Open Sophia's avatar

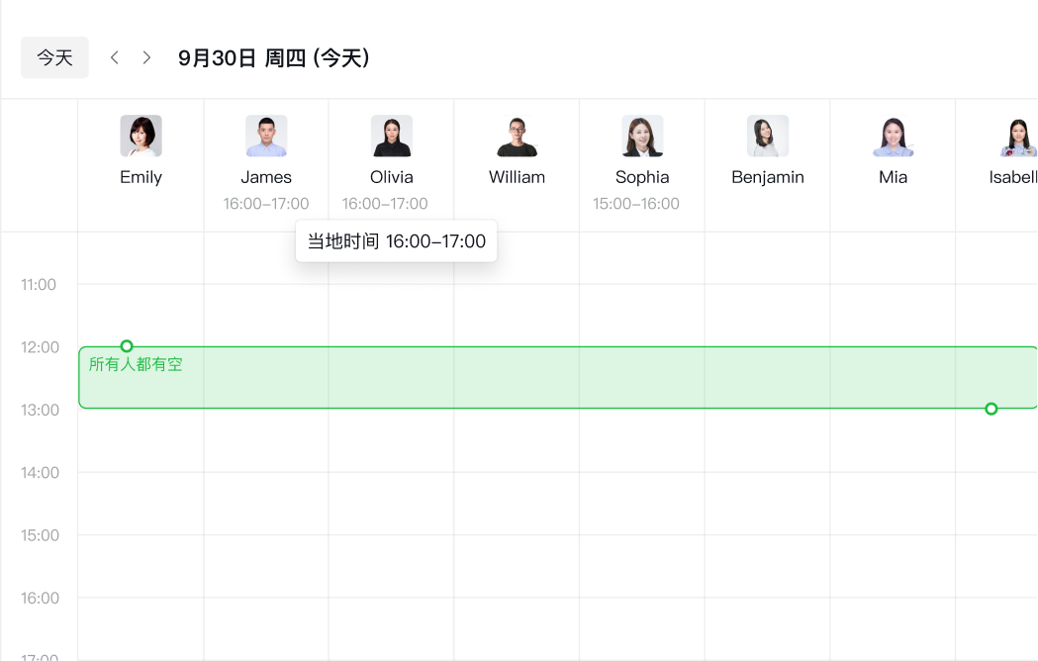[x=642, y=137]
